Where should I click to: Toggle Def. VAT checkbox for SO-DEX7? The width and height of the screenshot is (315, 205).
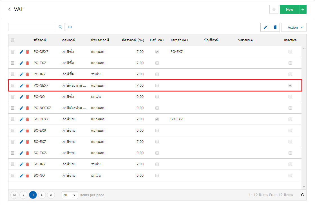[x=157, y=119]
